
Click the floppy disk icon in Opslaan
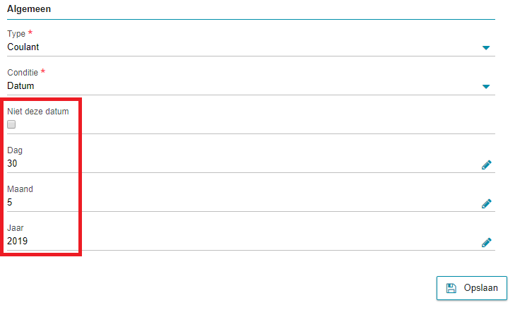(451, 288)
